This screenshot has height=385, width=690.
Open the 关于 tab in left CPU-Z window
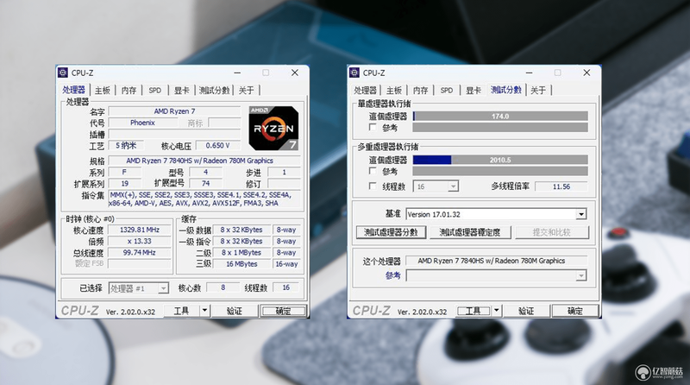click(x=247, y=91)
